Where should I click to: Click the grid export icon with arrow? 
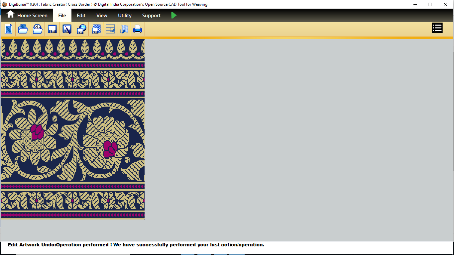[x=110, y=29]
